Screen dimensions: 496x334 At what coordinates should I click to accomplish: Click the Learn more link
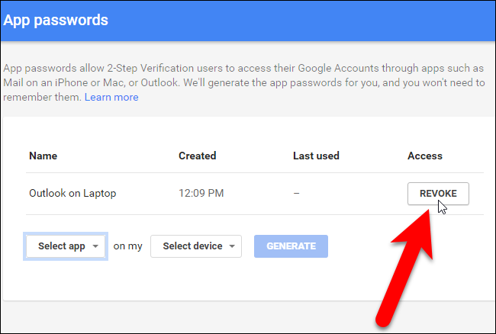[x=111, y=98]
